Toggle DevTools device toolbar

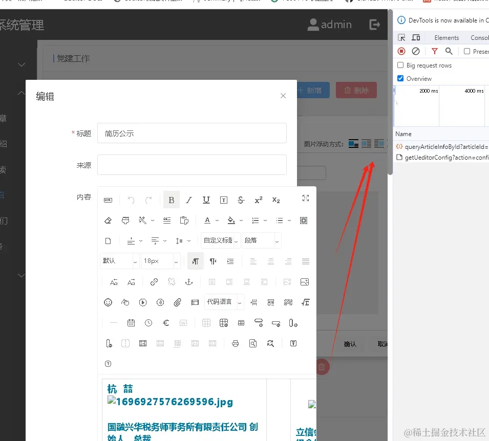point(416,38)
